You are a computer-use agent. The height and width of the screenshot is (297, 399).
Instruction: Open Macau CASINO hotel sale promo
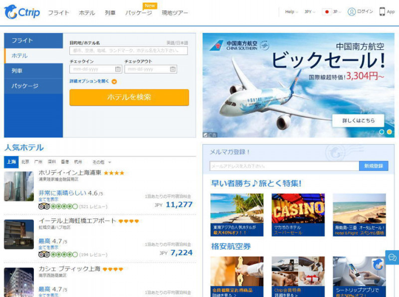[298, 215]
